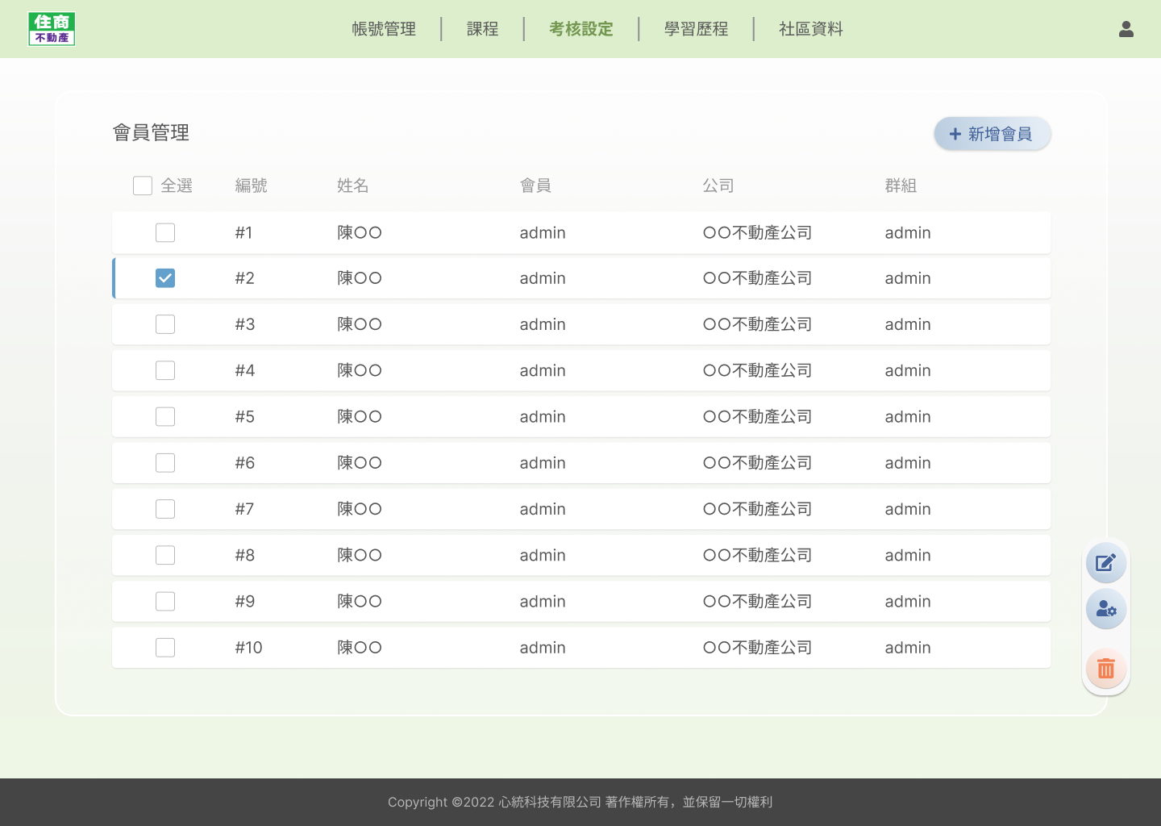Click the 會員管理 heading
This screenshot has width=1161, height=826.
[x=152, y=132]
